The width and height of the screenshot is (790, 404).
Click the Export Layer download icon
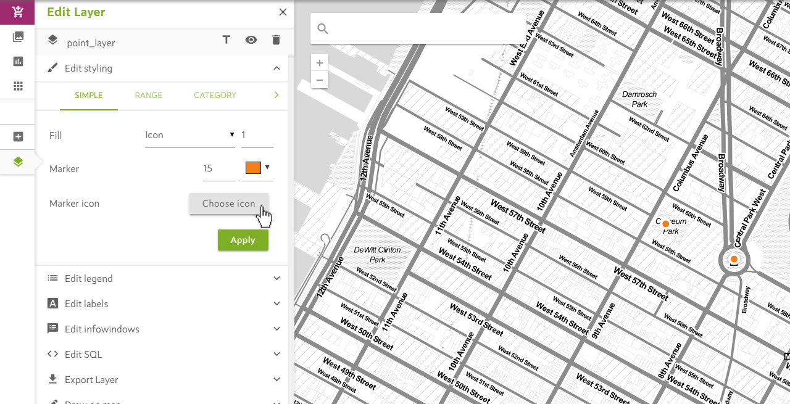tap(53, 379)
